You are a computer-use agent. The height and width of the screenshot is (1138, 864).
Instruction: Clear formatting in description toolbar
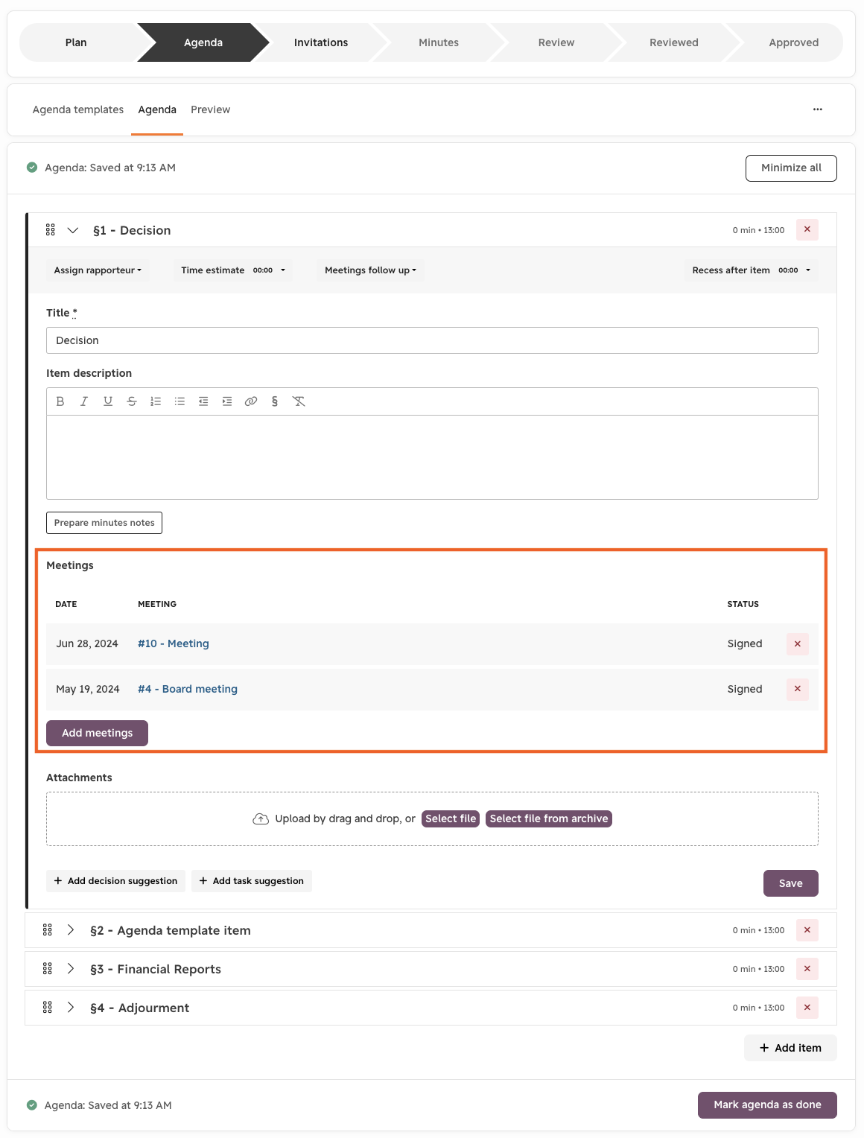point(299,401)
